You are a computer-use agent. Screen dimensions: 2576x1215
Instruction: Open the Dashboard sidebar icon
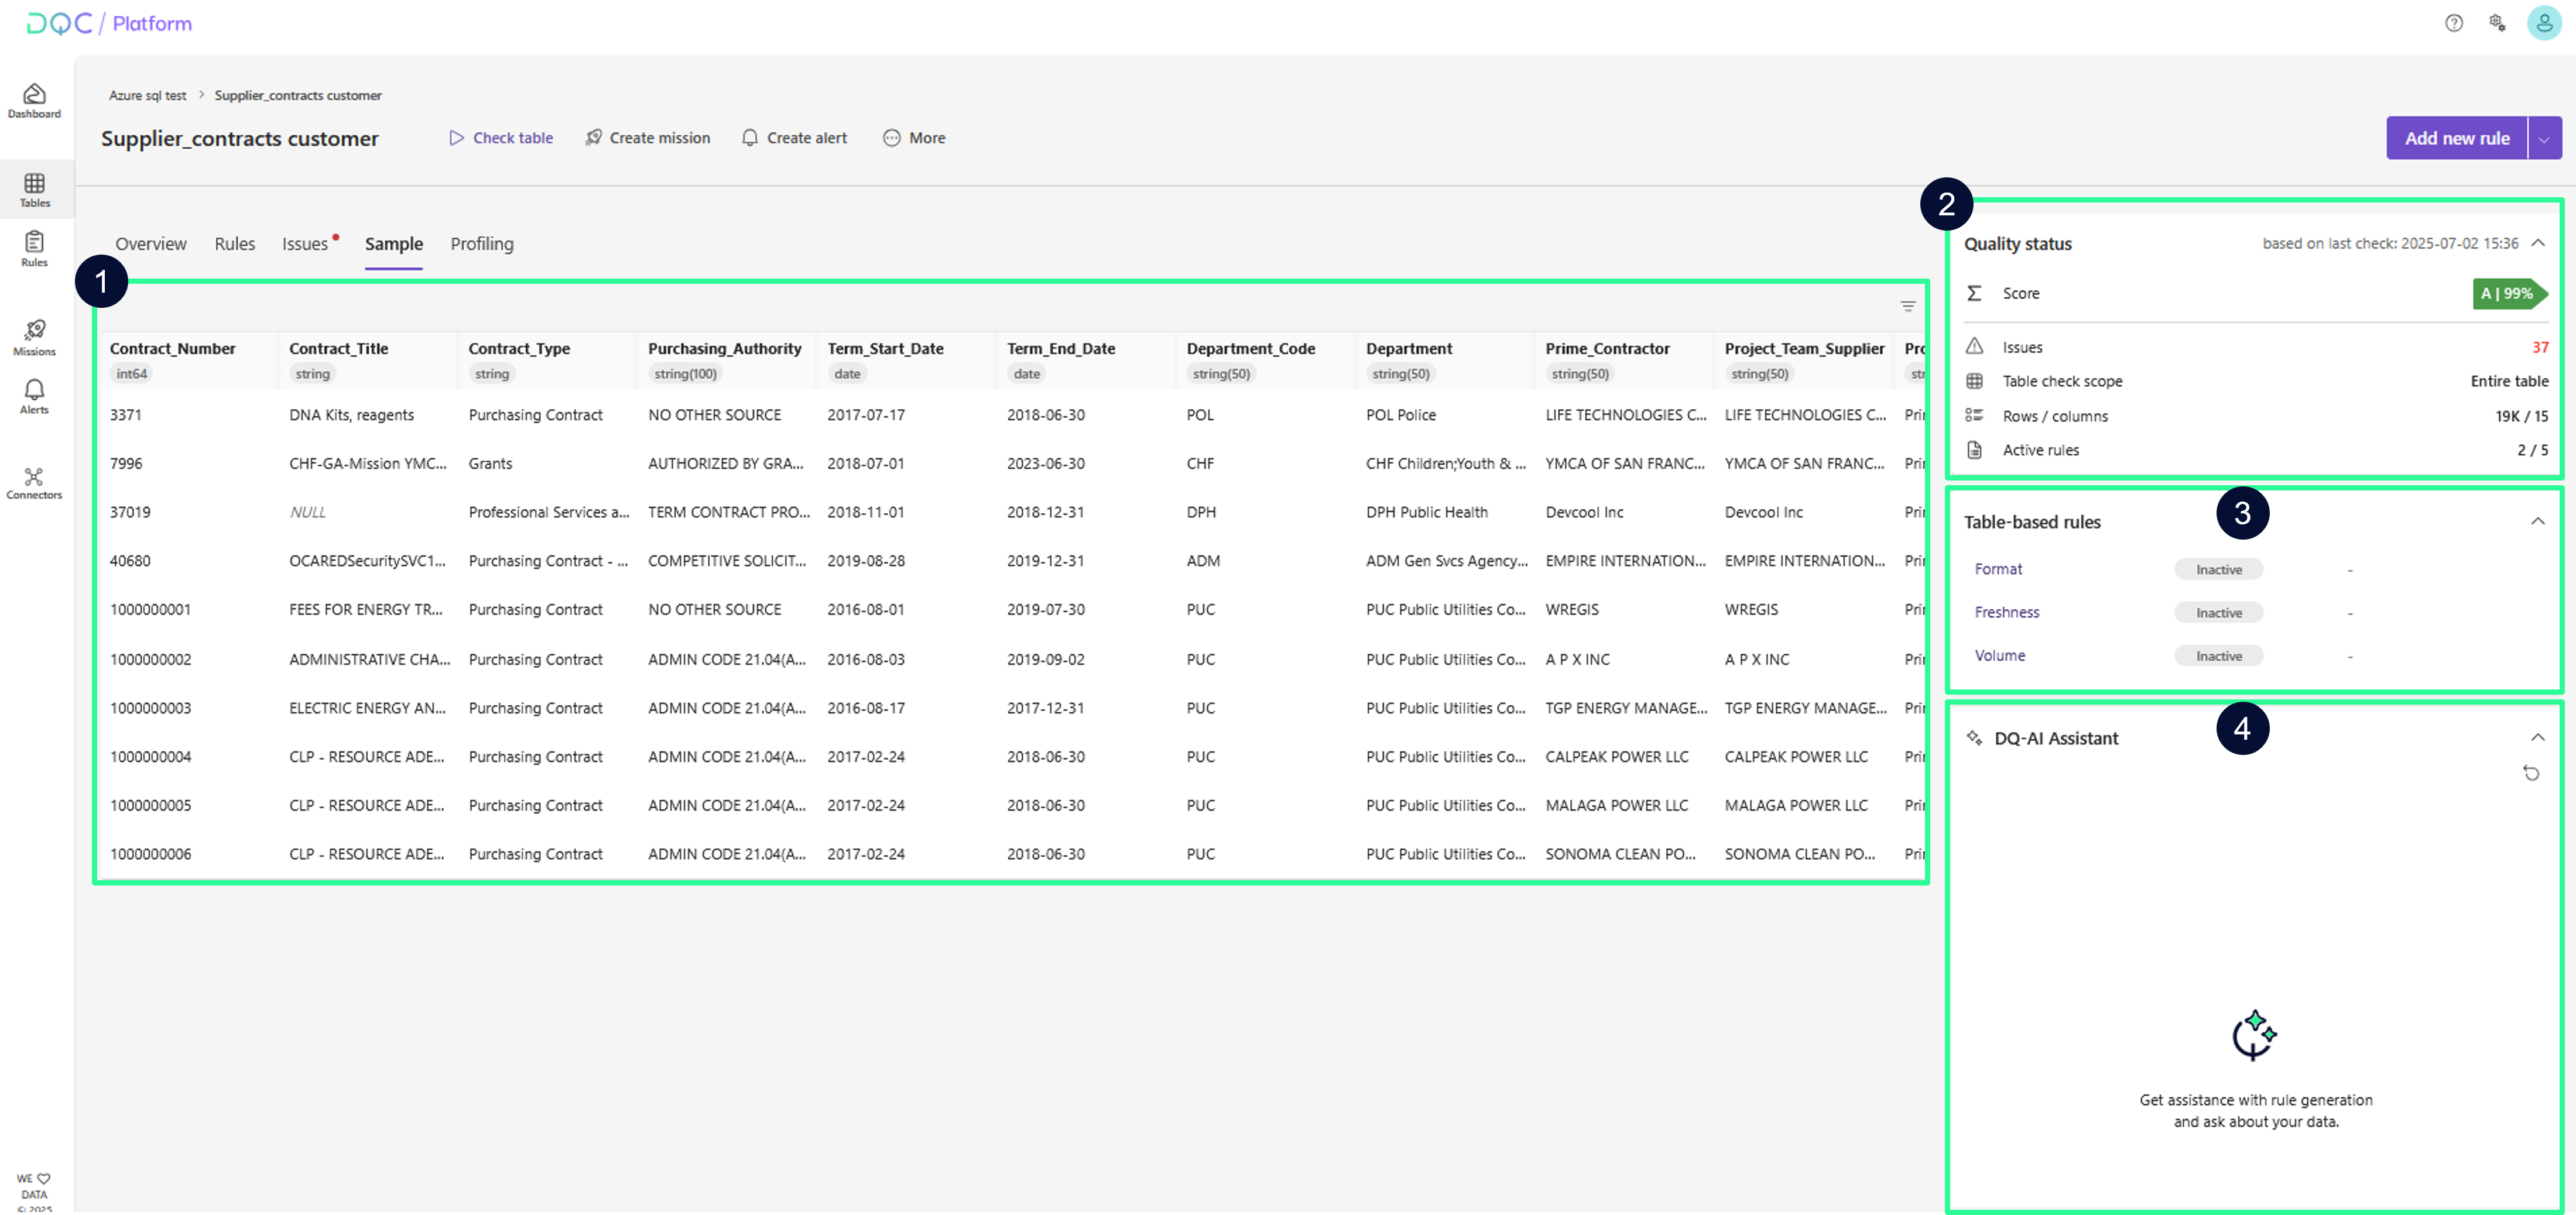[x=34, y=100]
